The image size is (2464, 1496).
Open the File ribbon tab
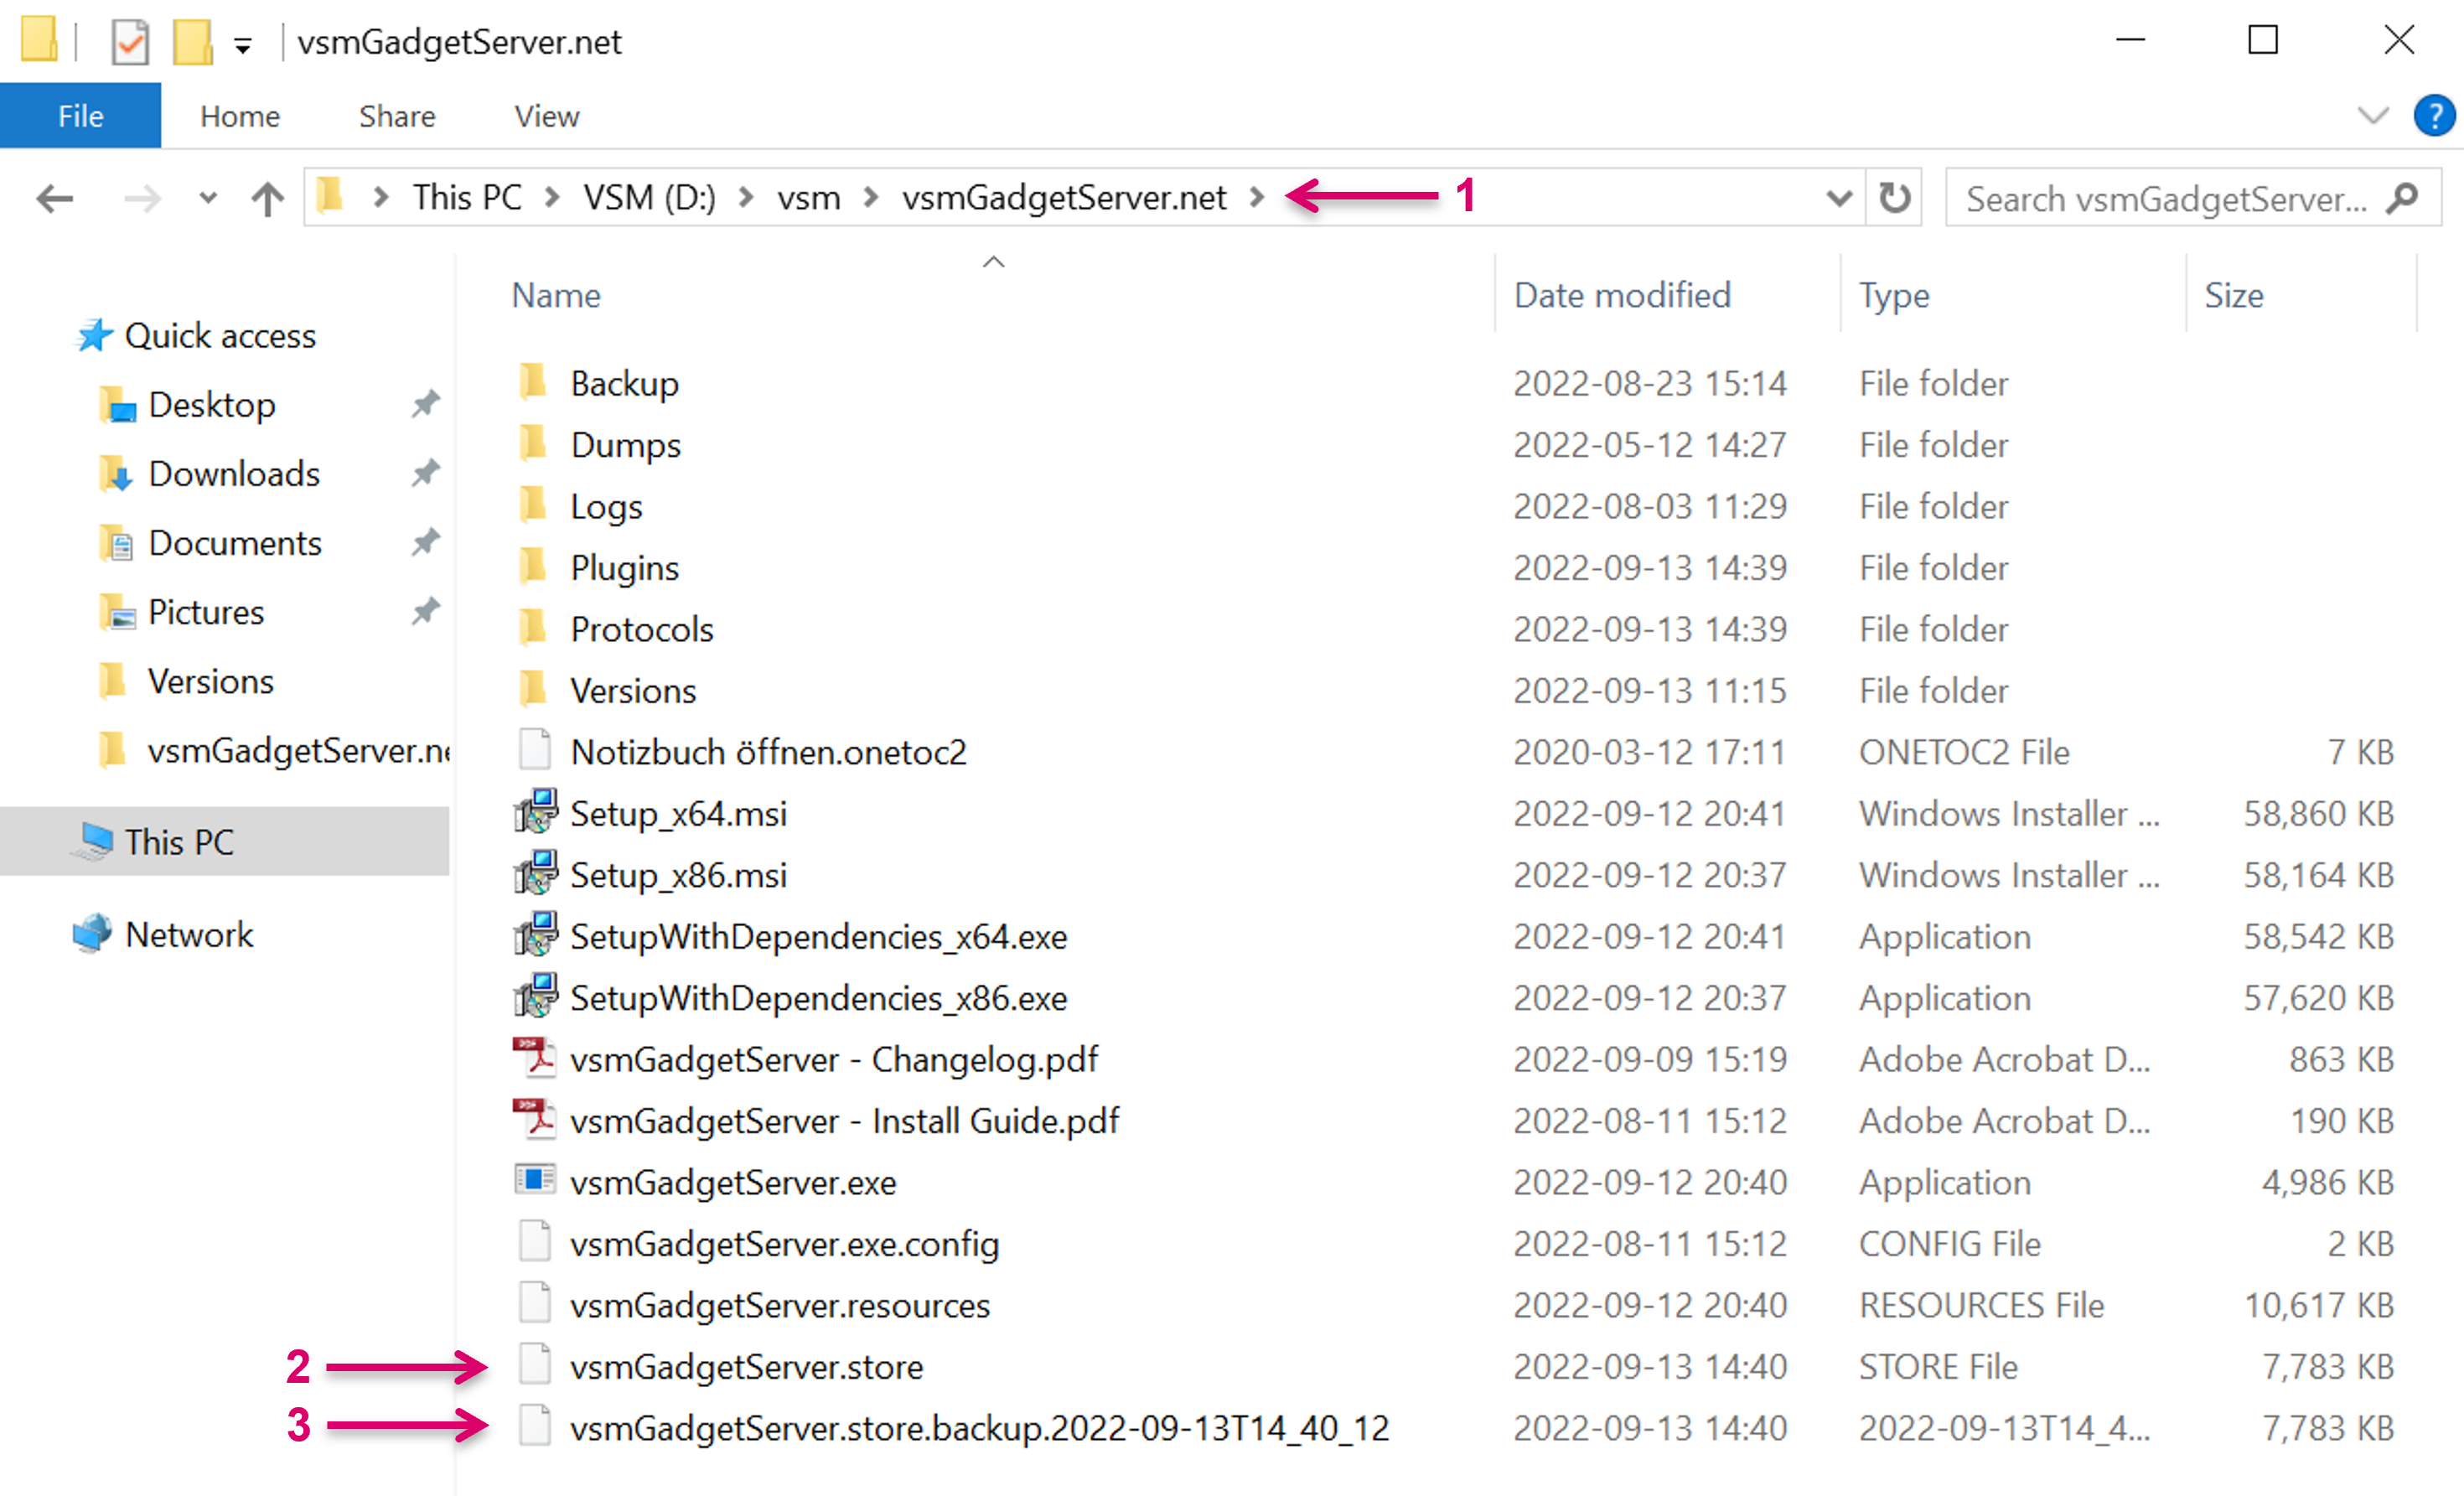pos(80,116)
